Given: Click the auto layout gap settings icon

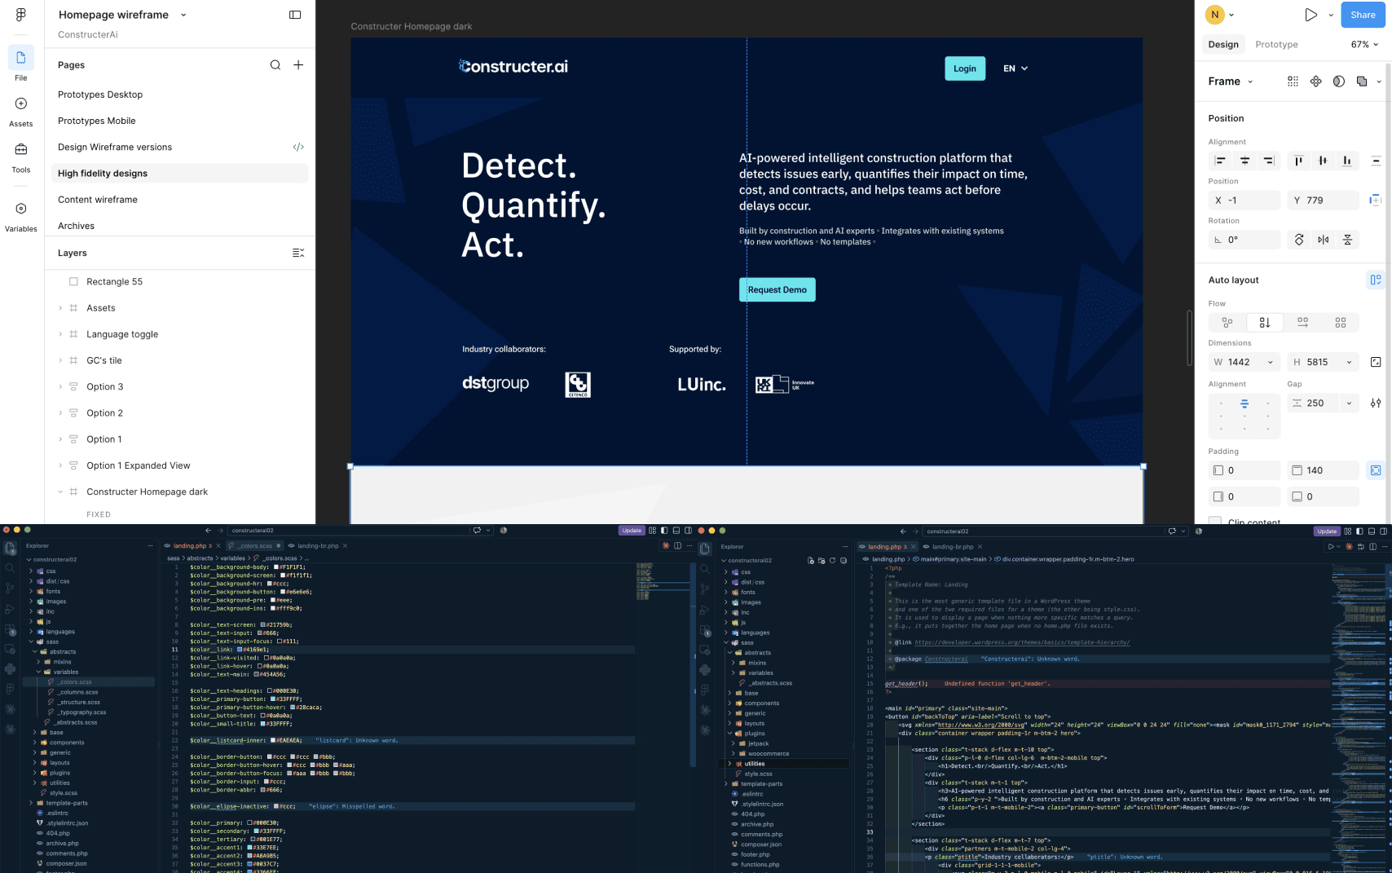Looking at the screenshot, I should click(x=1376, y=403).
